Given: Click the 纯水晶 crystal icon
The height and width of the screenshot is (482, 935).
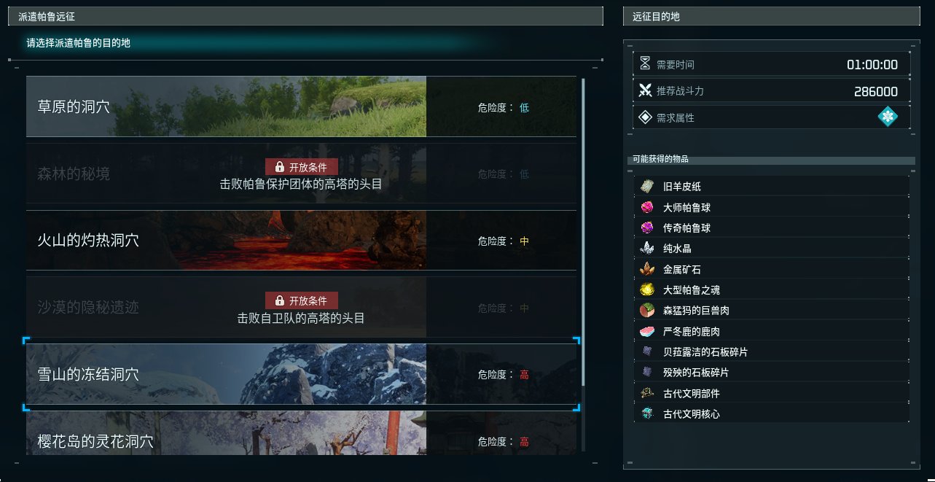Looking at the screenshot, I should pyautogui.click(x=646, y=249).
